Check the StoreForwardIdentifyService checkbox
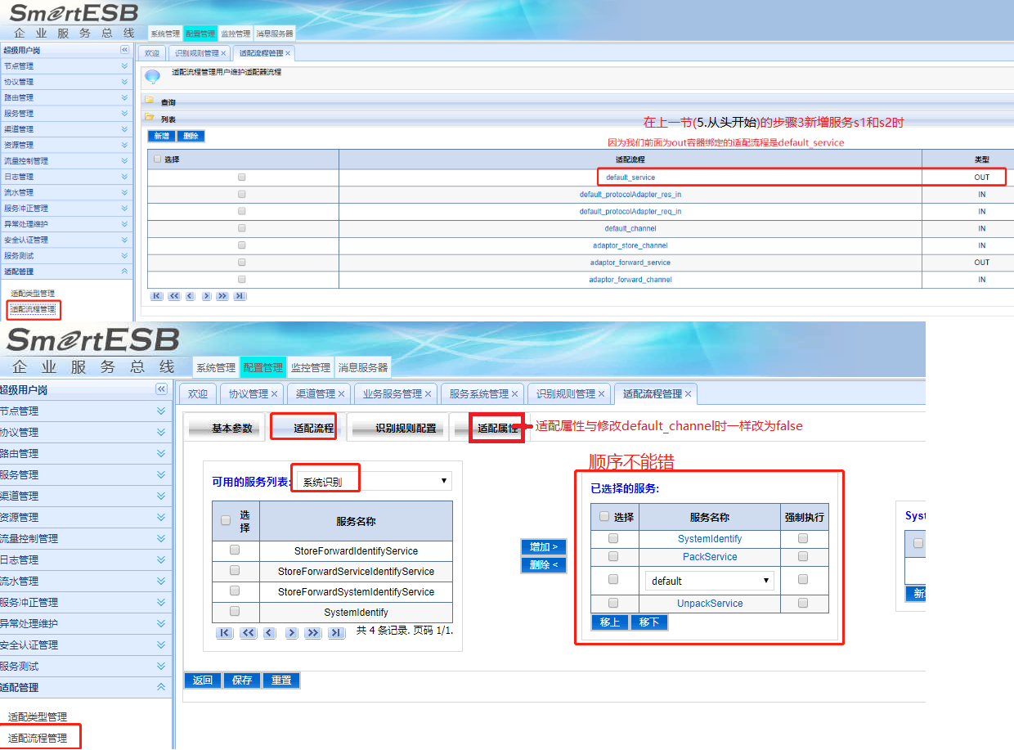Screen dimensions: 1014x750 pyautogui.click(x=235, y=550)
